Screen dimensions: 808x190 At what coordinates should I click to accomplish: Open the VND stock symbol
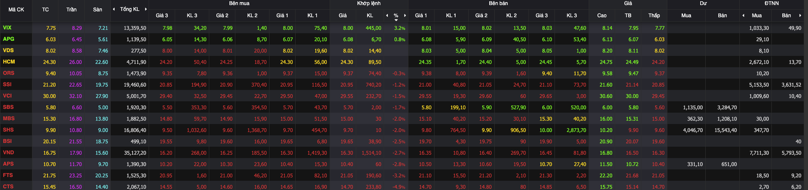click(8, 153)
